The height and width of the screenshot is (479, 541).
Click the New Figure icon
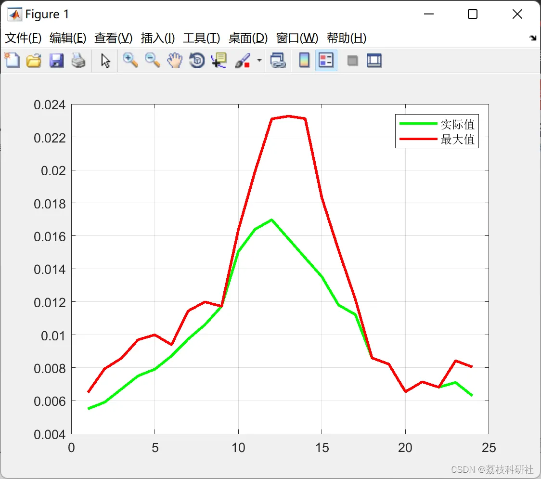pyautogui.click(x=12, y=60)
